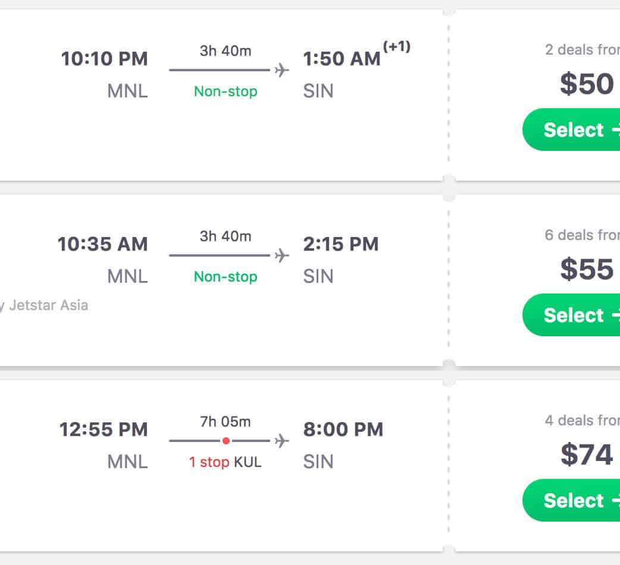620x565 pixels.
Task: Click the plane icon on the 10:35 AM flight
Action: point(281,255)
